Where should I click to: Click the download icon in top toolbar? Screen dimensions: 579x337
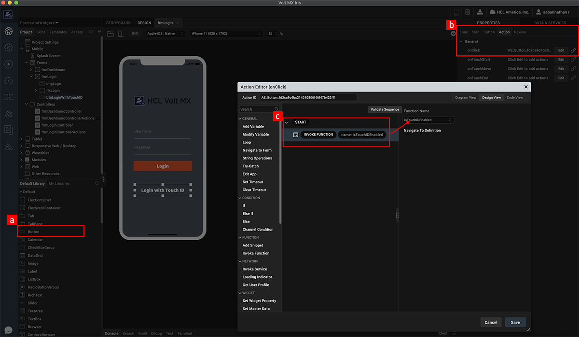tap(480, 12)
